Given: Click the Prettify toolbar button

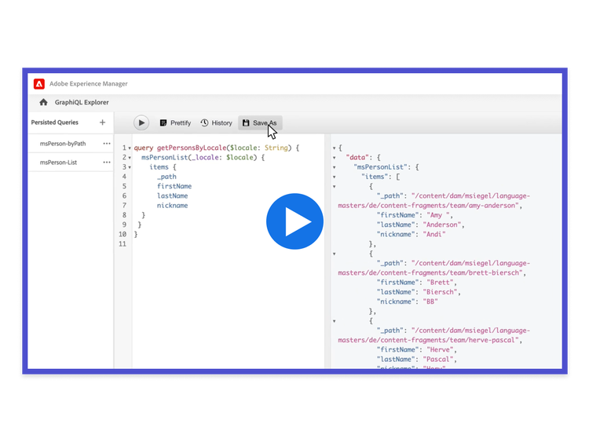Looking at the screenshot, I should (175, 123).
